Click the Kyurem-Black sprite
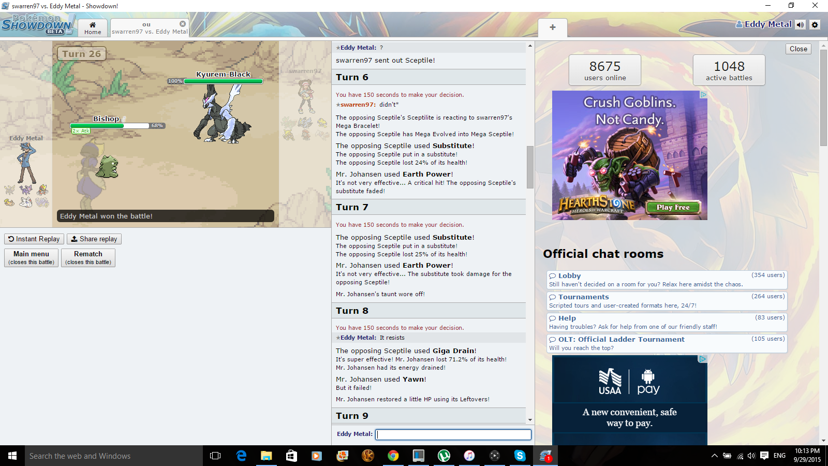 click(223, 115)
